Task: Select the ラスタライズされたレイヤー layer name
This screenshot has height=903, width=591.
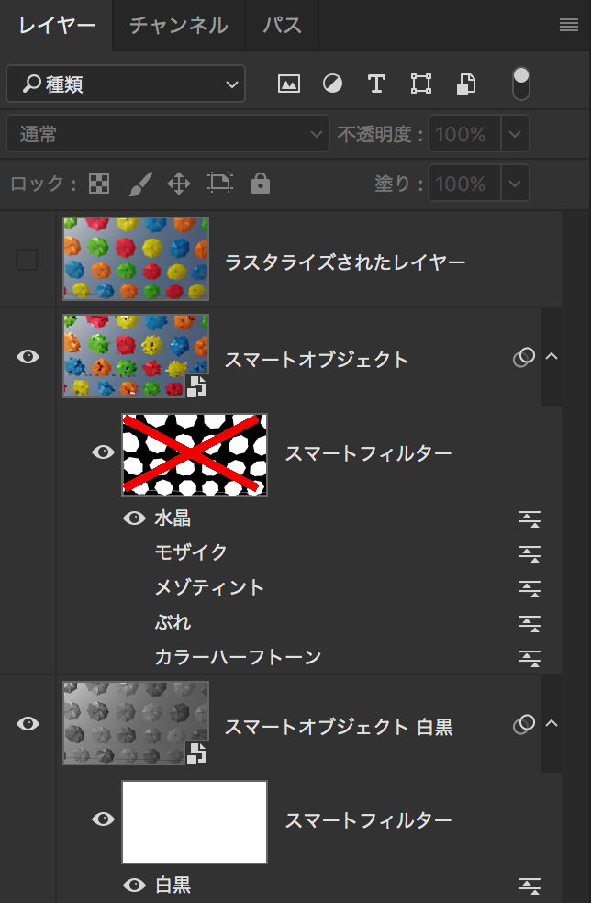Action: point(345,262)
